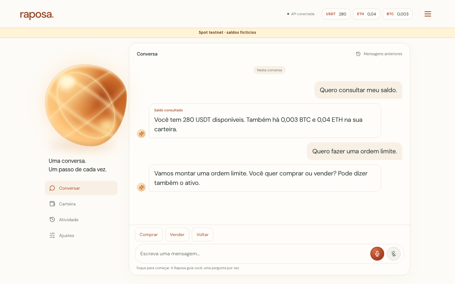Screen dimensions: 455x284
Task: Click the reply starting 'Vamos montar uma ordem limite'
Action: pyautogui.click(x=265, y=178)
